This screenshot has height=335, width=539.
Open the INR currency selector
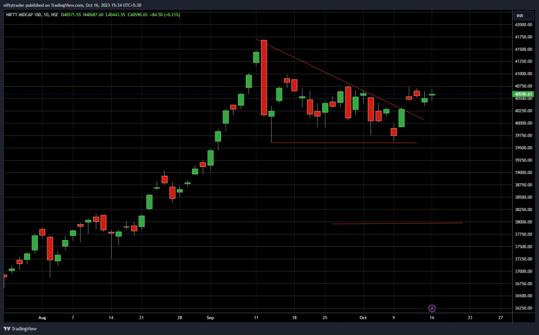tap(523, 16)
